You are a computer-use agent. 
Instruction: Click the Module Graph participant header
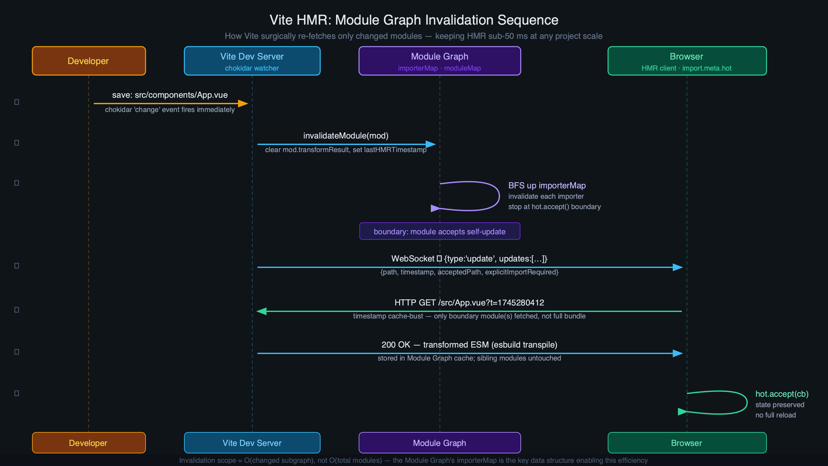(439, 61)
